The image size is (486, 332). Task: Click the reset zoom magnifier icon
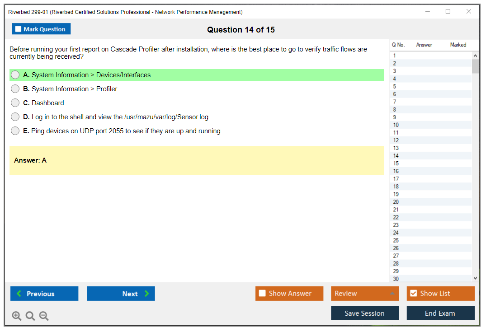coord(30,316)
